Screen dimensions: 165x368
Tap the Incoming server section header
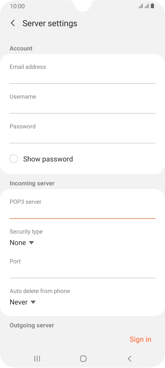coord(32,183)
